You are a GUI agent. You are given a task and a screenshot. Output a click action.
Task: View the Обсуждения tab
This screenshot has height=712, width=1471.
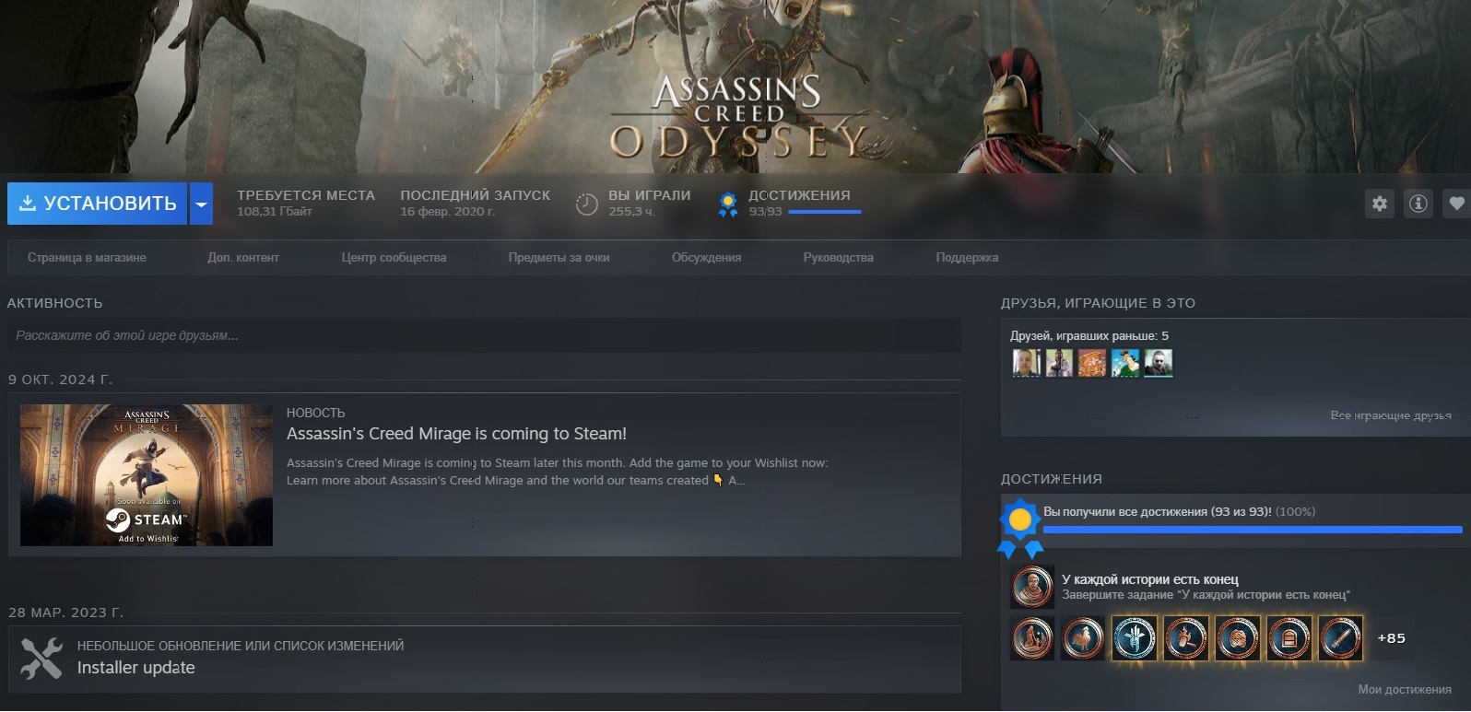[x=706, y=258]
